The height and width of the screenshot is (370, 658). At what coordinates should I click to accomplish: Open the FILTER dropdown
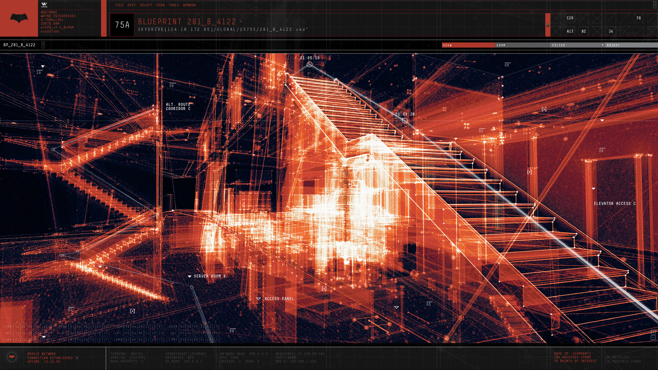[577, 45]
